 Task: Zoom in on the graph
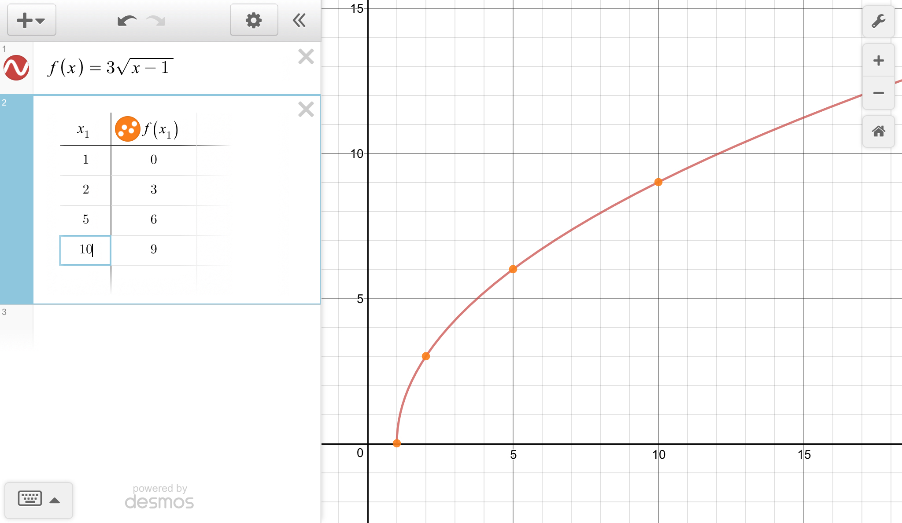(x=878, y=61)
